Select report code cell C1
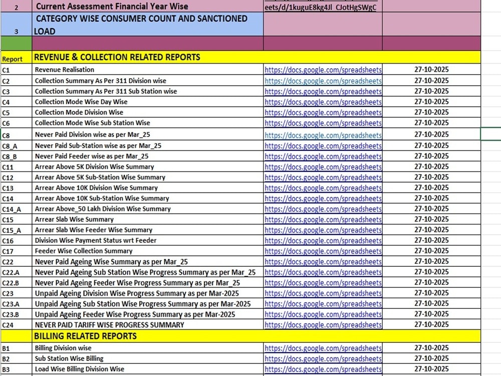The height and width of the screenshot is (376, 501). click(x=16, y=70)
